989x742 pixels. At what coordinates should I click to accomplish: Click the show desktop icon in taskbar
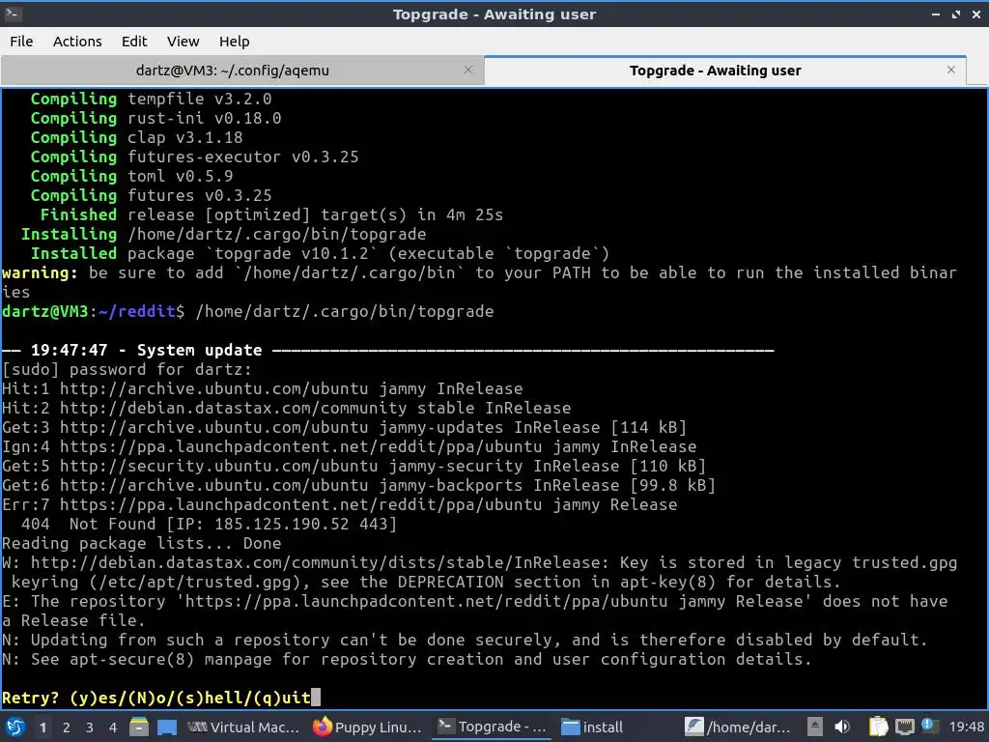coord(166,728)
